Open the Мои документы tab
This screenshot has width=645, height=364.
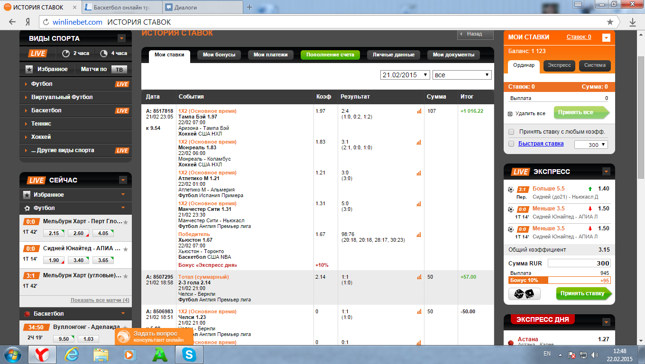click(453, 55)
